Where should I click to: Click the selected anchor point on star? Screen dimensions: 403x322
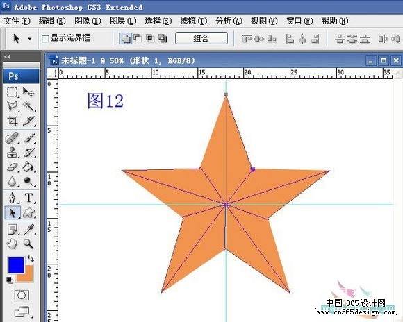click(253, 169)
